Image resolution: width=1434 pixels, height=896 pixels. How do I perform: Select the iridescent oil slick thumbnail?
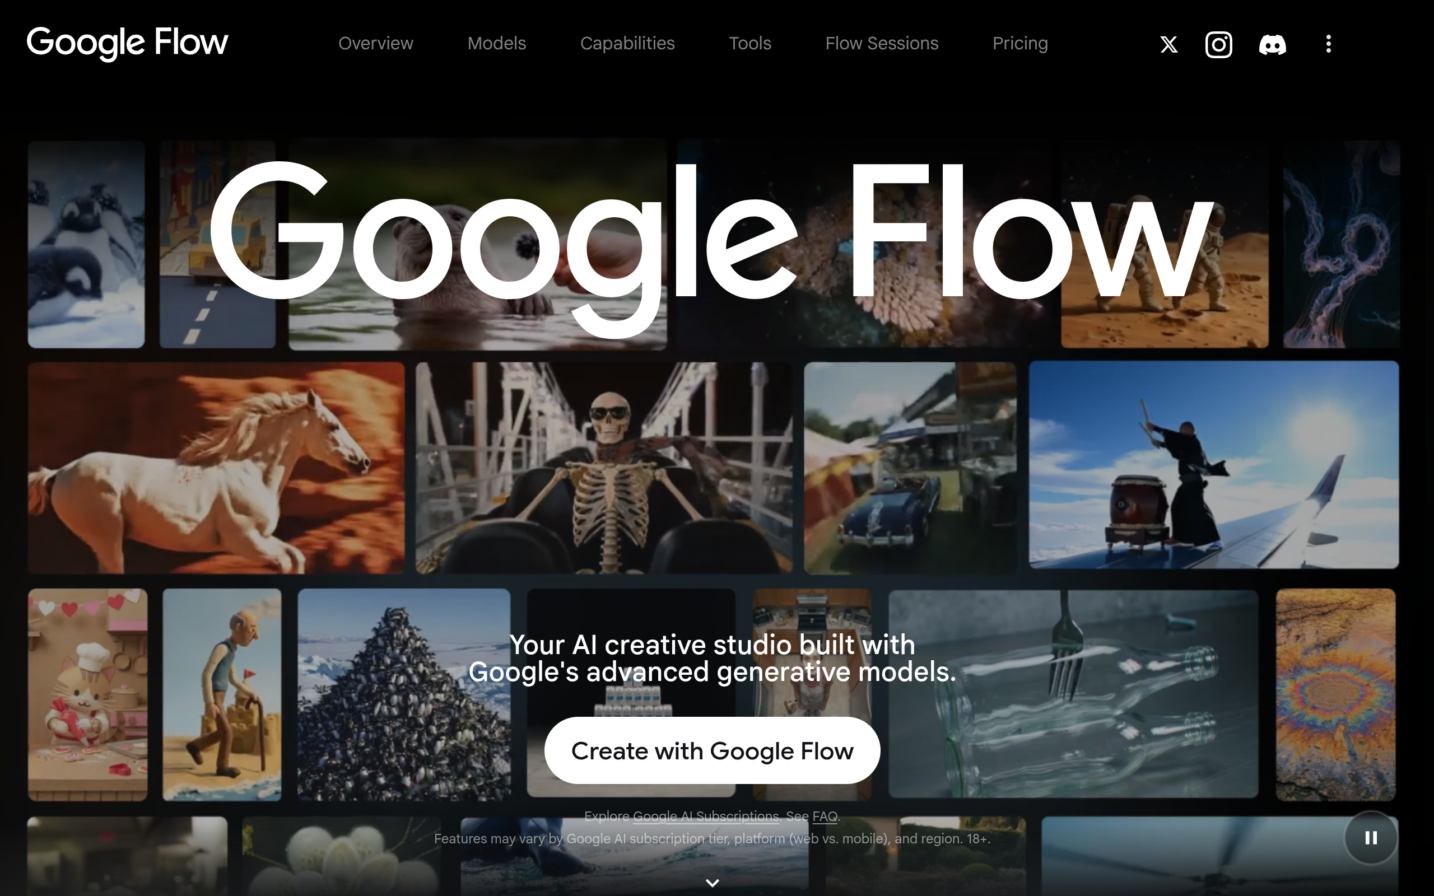point(1335,694)
